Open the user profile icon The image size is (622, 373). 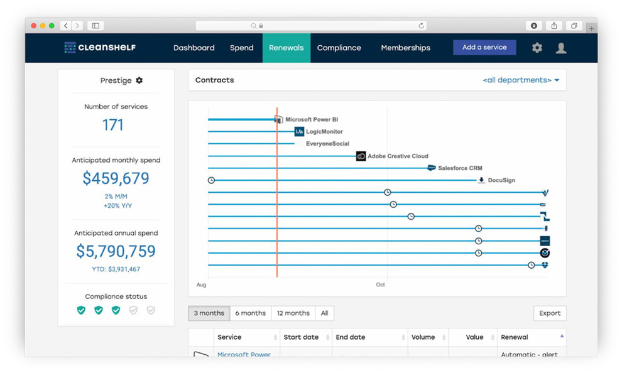tap(561, 48)
